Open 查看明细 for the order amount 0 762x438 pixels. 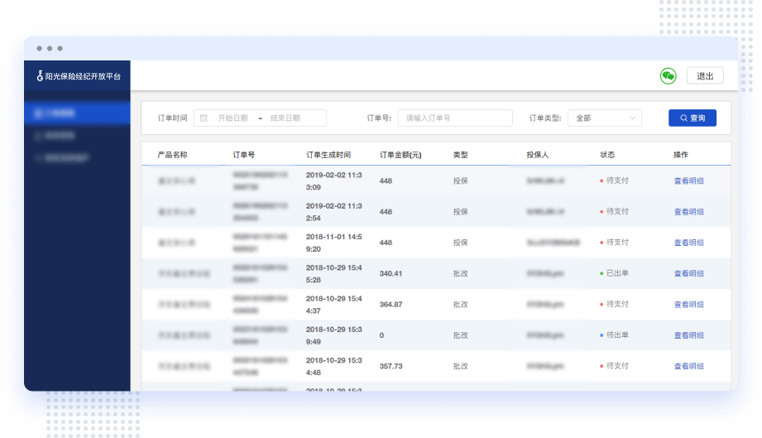[688, 335]
